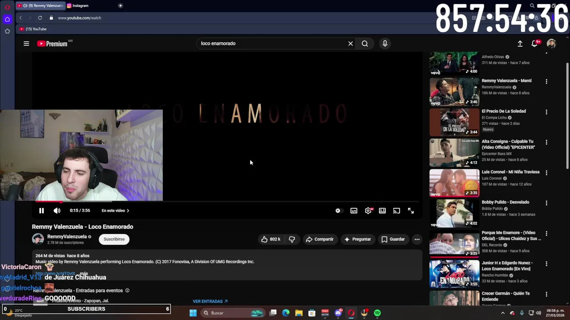Screen dimensions: 570x320
Task: Reload the page
Action: [40, 18]
